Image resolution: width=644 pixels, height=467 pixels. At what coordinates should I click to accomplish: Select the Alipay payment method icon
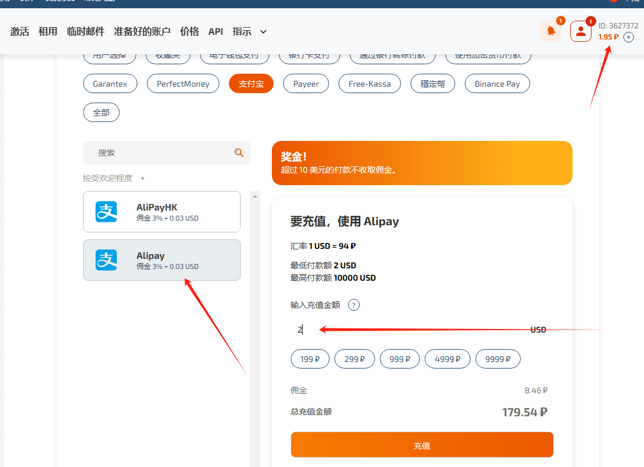pos(106,260)
